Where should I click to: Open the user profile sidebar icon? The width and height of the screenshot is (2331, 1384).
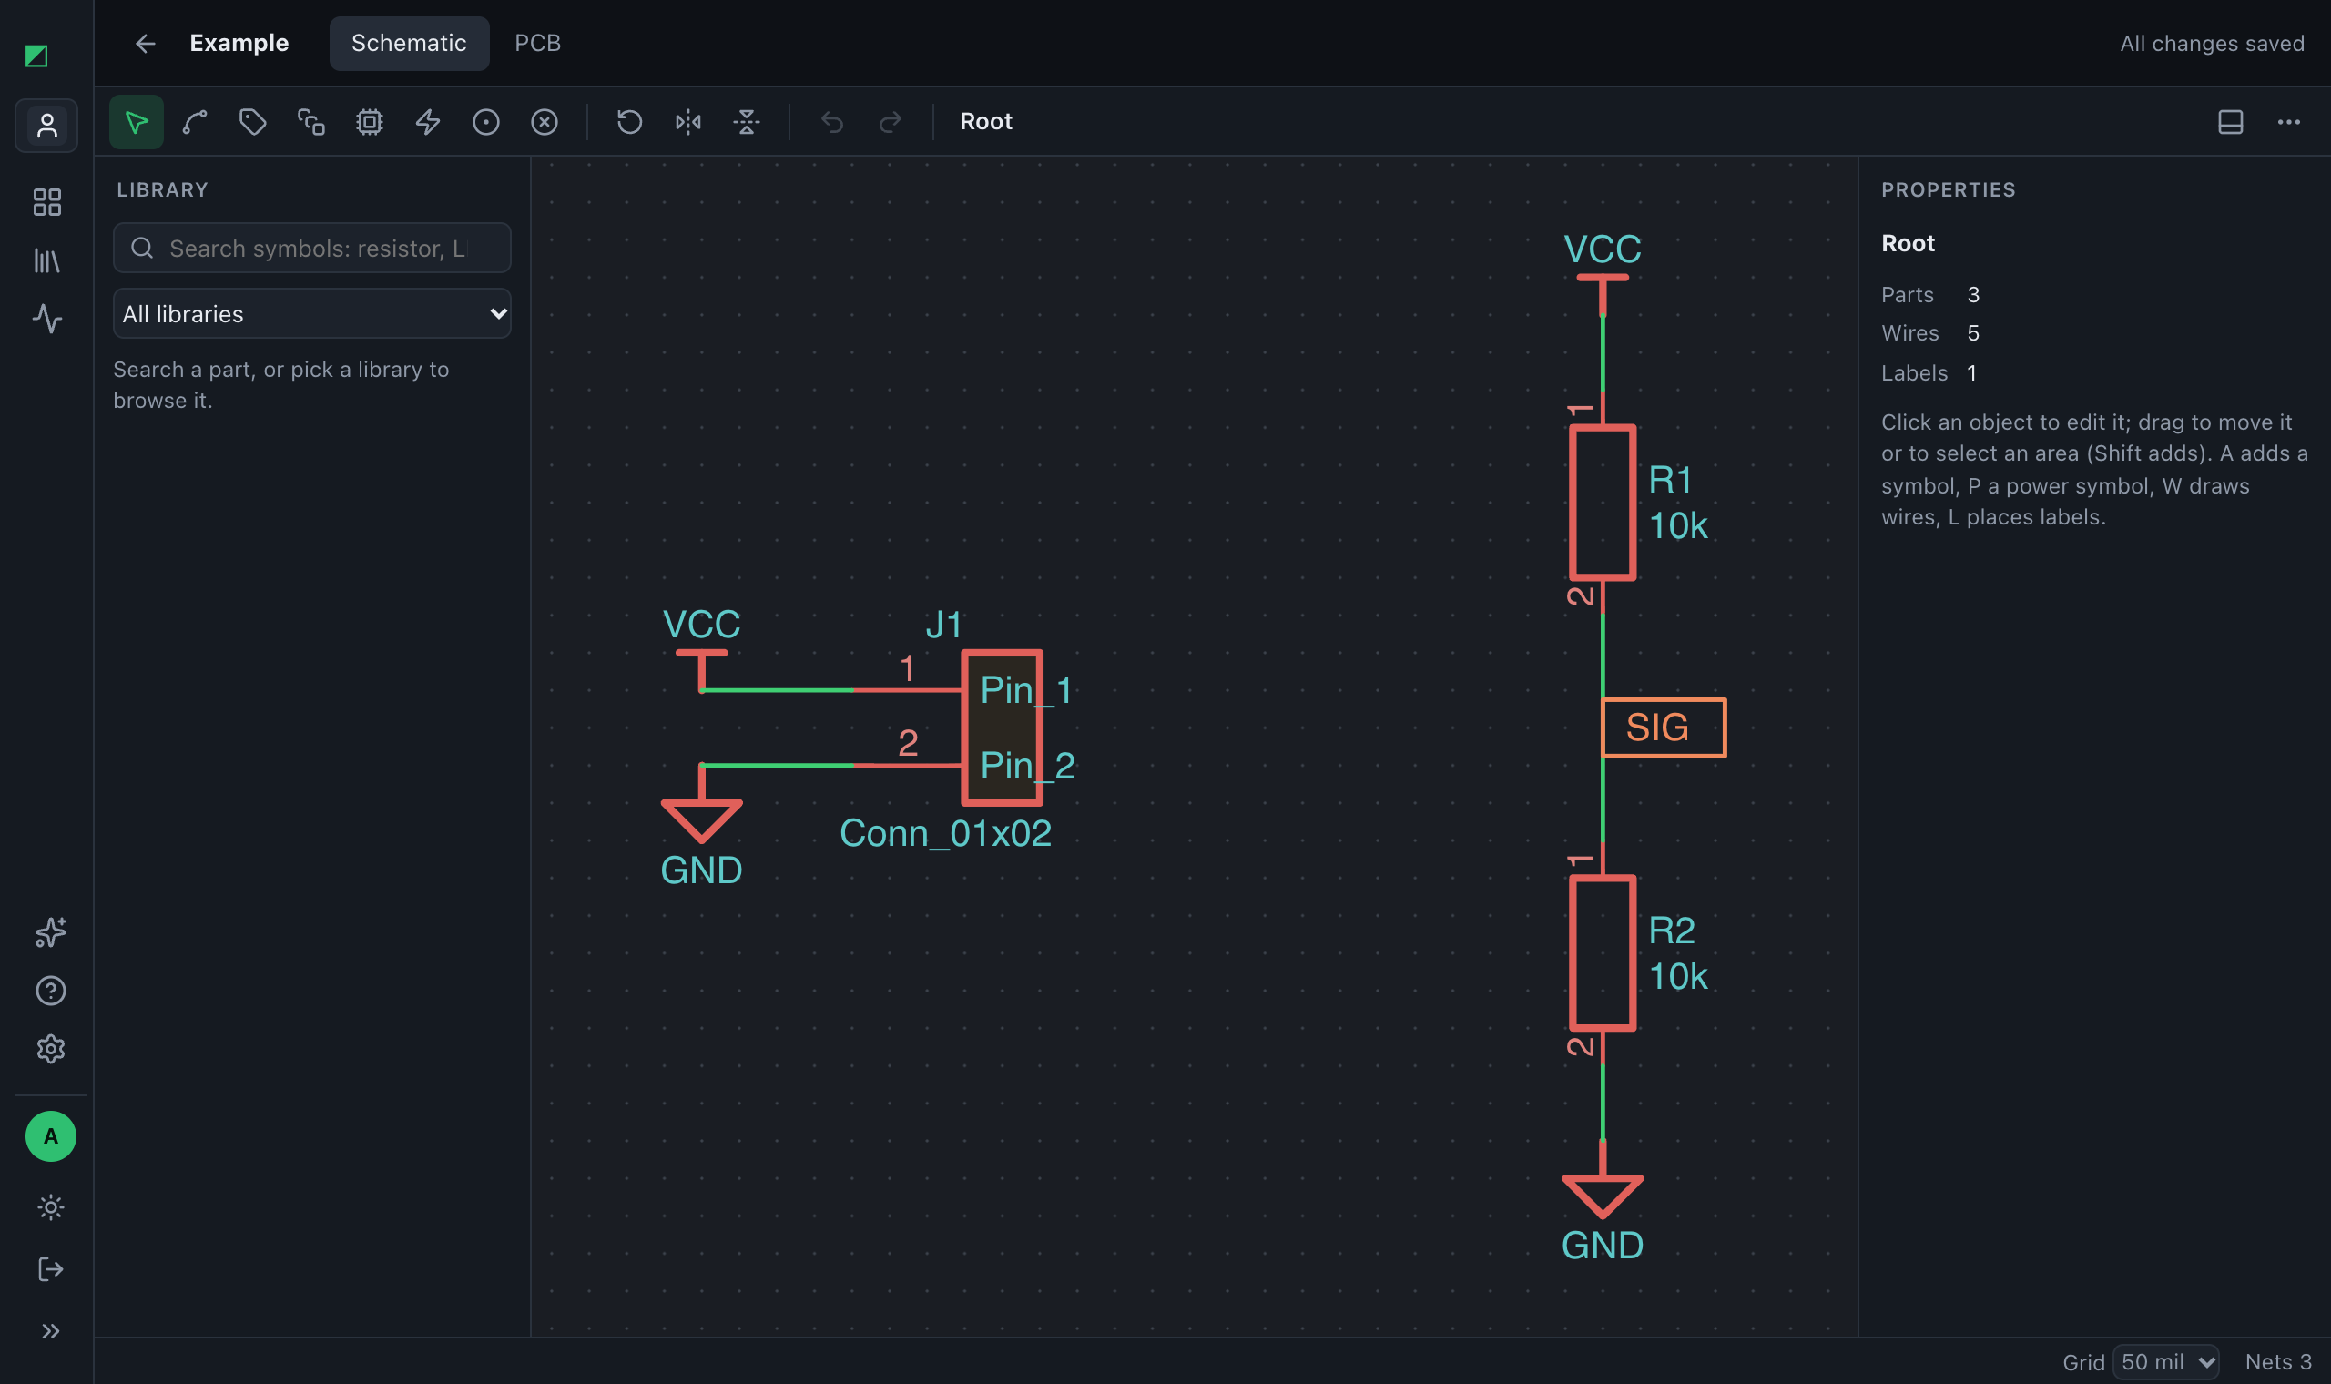[x=46, y=125]
